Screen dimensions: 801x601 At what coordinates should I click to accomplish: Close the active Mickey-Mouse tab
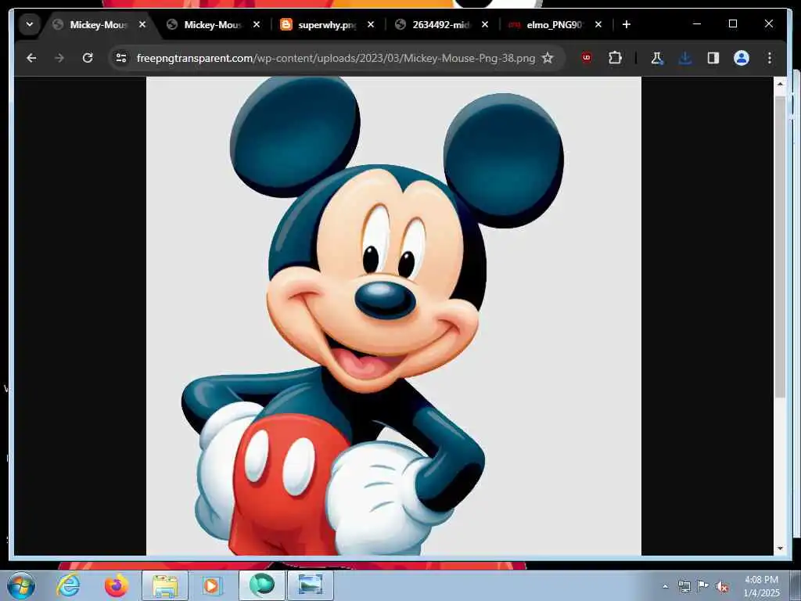tap(142, 24)
